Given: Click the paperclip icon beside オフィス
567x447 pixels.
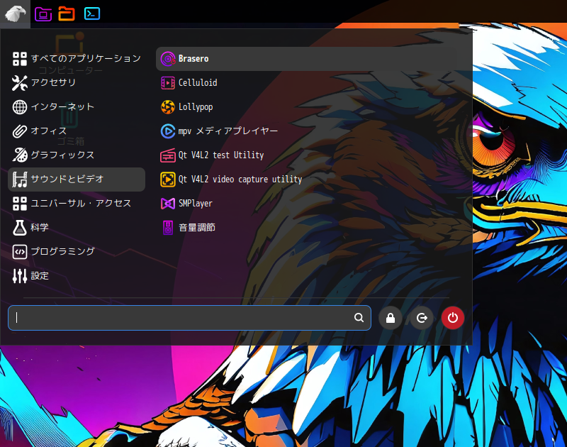Looking at the screenshot, I should pos(20,131).
